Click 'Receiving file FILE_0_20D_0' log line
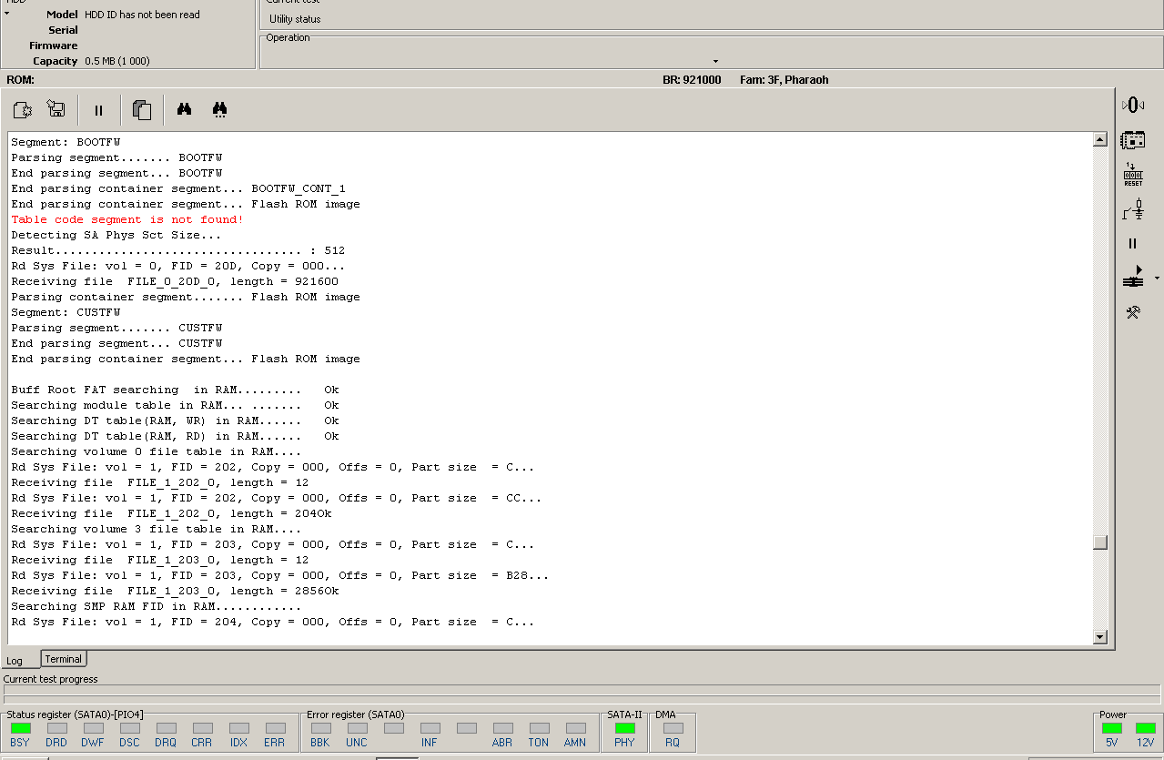Screen dimensions: 1164x760 pos(175,281)
